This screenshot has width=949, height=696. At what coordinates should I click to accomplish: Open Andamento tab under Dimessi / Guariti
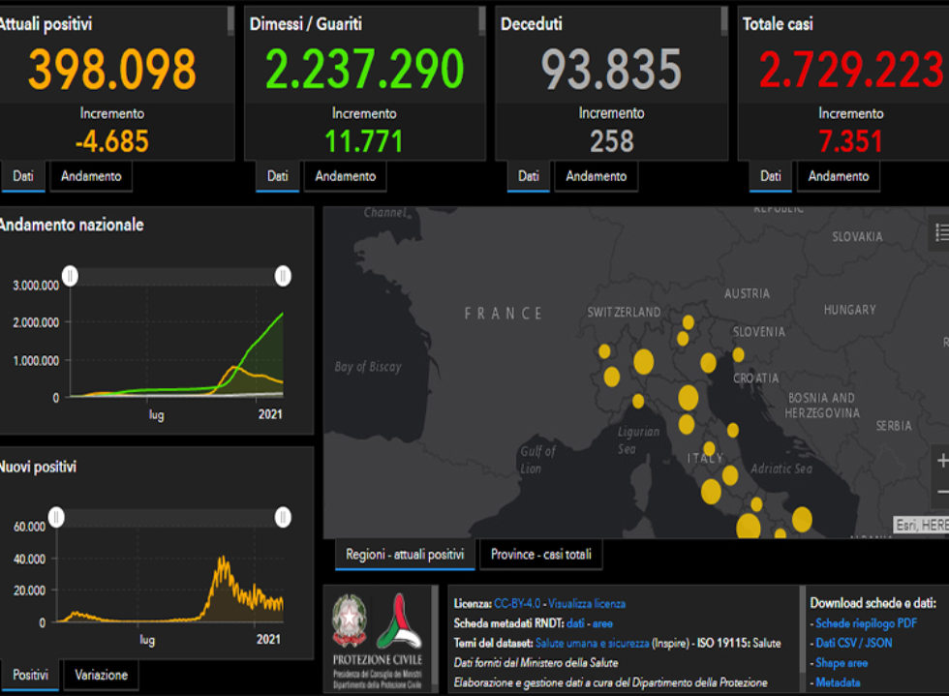(345, 176)
